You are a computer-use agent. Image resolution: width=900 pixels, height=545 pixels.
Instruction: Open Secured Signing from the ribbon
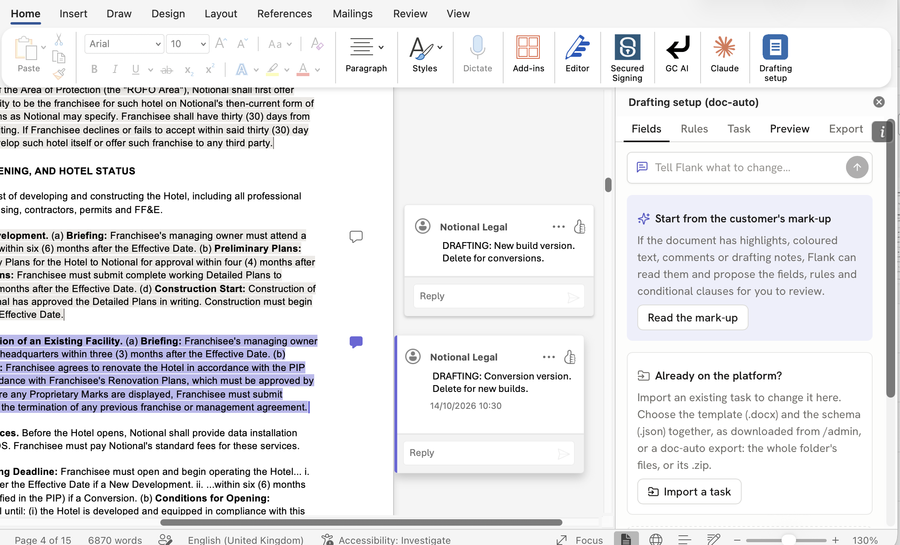(x=627, y=58)
